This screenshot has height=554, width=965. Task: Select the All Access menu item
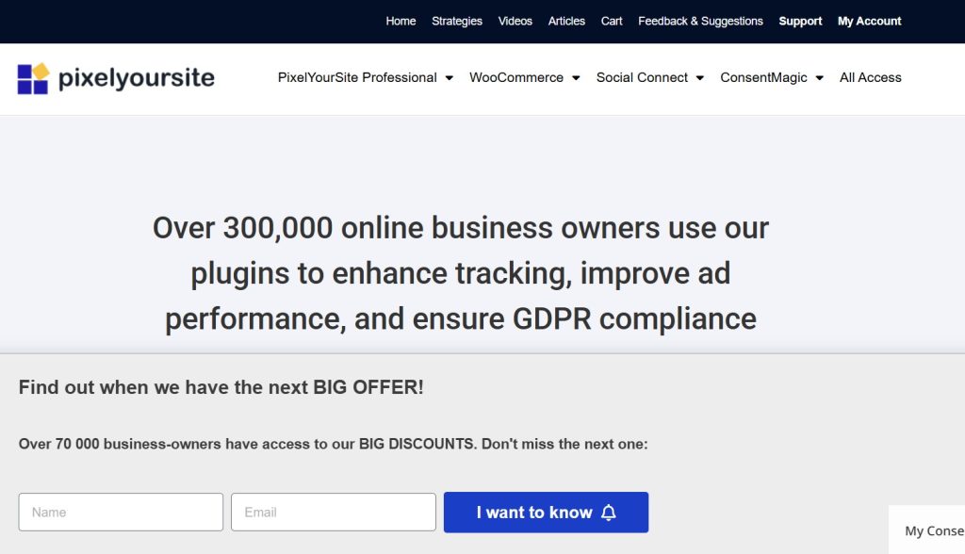[x=870, y=78]
